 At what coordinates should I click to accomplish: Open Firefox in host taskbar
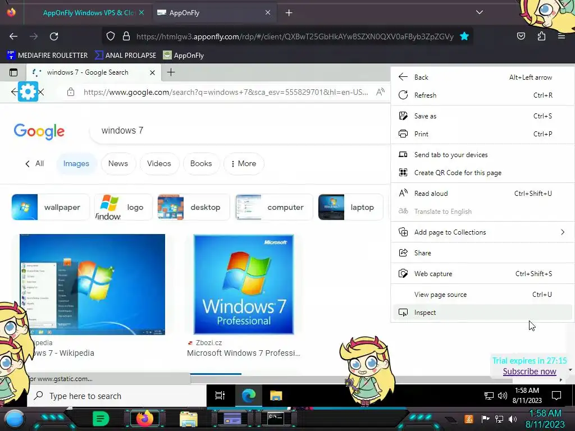click(x=144, y=419)
